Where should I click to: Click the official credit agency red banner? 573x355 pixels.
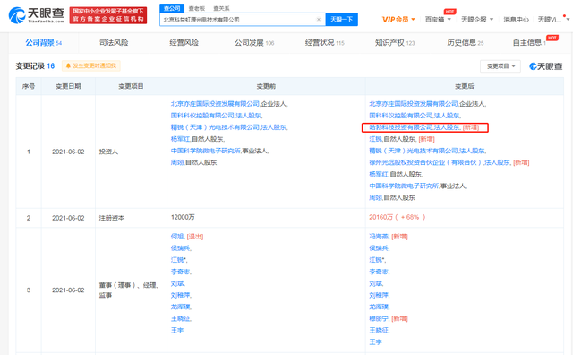(x=108, y=15)
